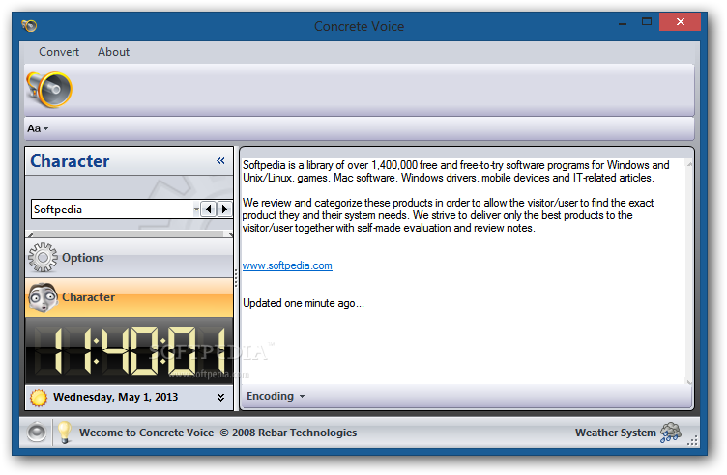Click the light bulb tip icon

(x=64, y=433)
